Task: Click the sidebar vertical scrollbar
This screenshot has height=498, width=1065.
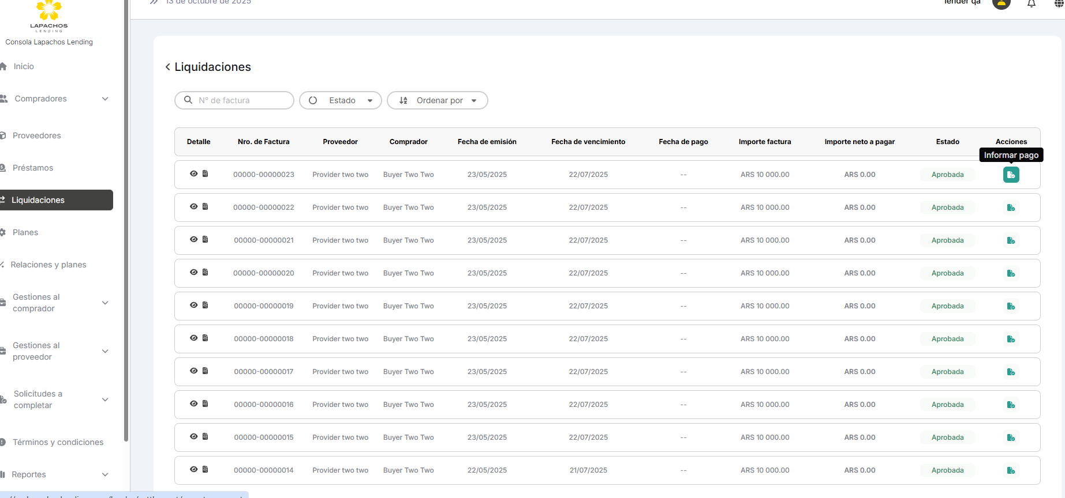Action: [126, 231]
